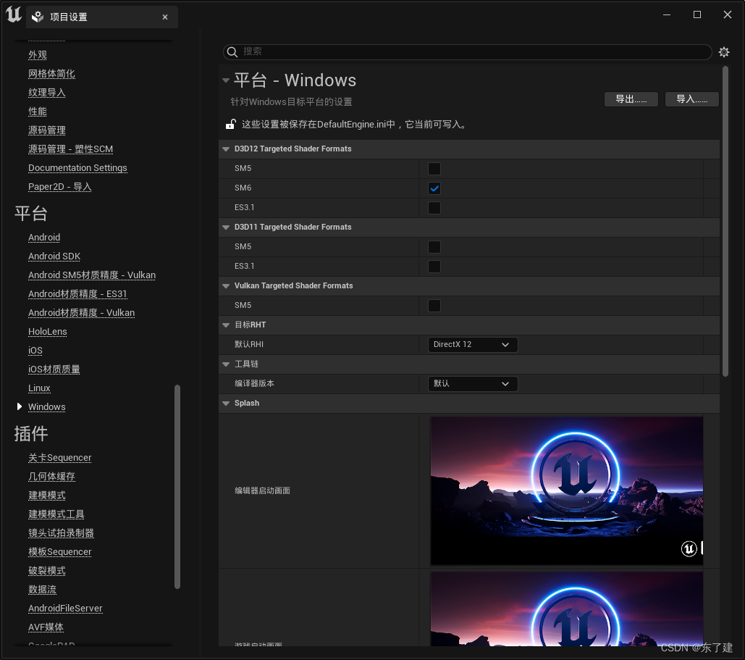The width and height of the screenshot is (745, 660).
Task: Enable SM5 under Vulkan Targeted Shader Formats
Action: (434, 305)
